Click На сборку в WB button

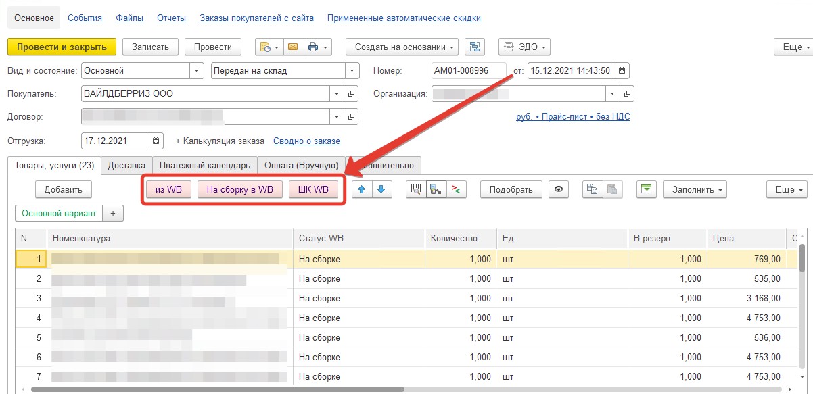[240, 189]
